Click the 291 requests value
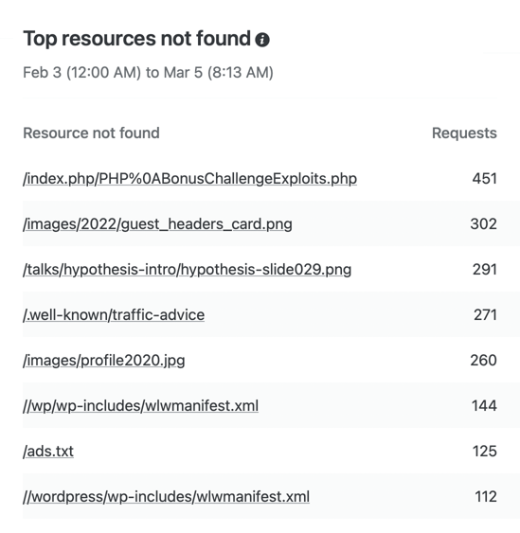The height and width of the screenshot is (533, 520). point(485,270)
